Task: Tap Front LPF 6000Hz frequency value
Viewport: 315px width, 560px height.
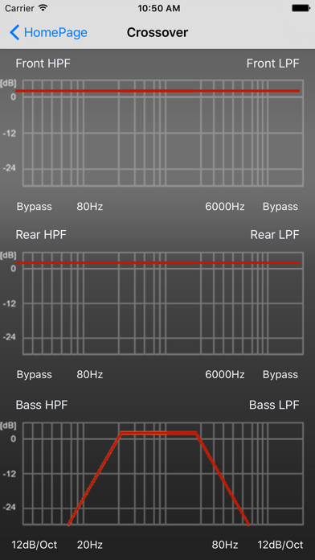Action: coord(225,207)
